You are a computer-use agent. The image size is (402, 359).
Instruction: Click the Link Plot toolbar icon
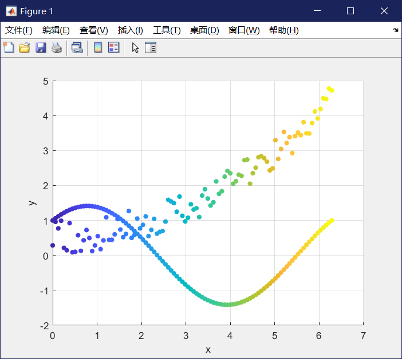(x=77, y=47)
